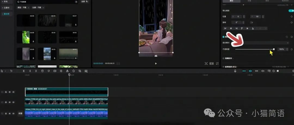This screenshot has width=294, height=125.
Task: Click the Y position stepper arrows
Action: click(263, 17)
